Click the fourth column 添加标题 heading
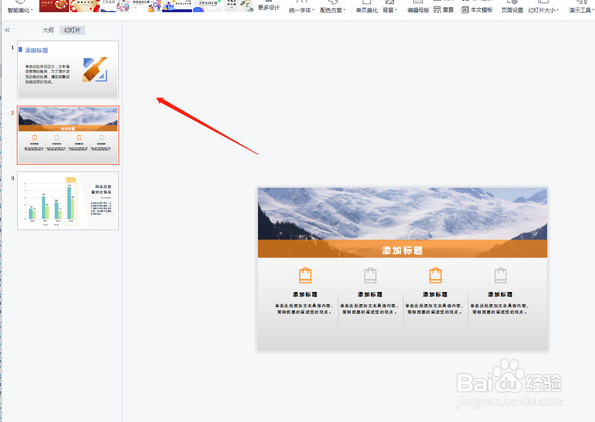The height and width of the screenshot is (422, 595). [x=500, y=294]
